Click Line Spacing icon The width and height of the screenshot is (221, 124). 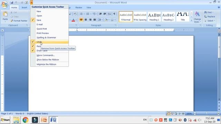[x=99, y=20]
